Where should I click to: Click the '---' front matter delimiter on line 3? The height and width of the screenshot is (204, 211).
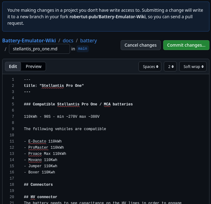click(27, 92)
